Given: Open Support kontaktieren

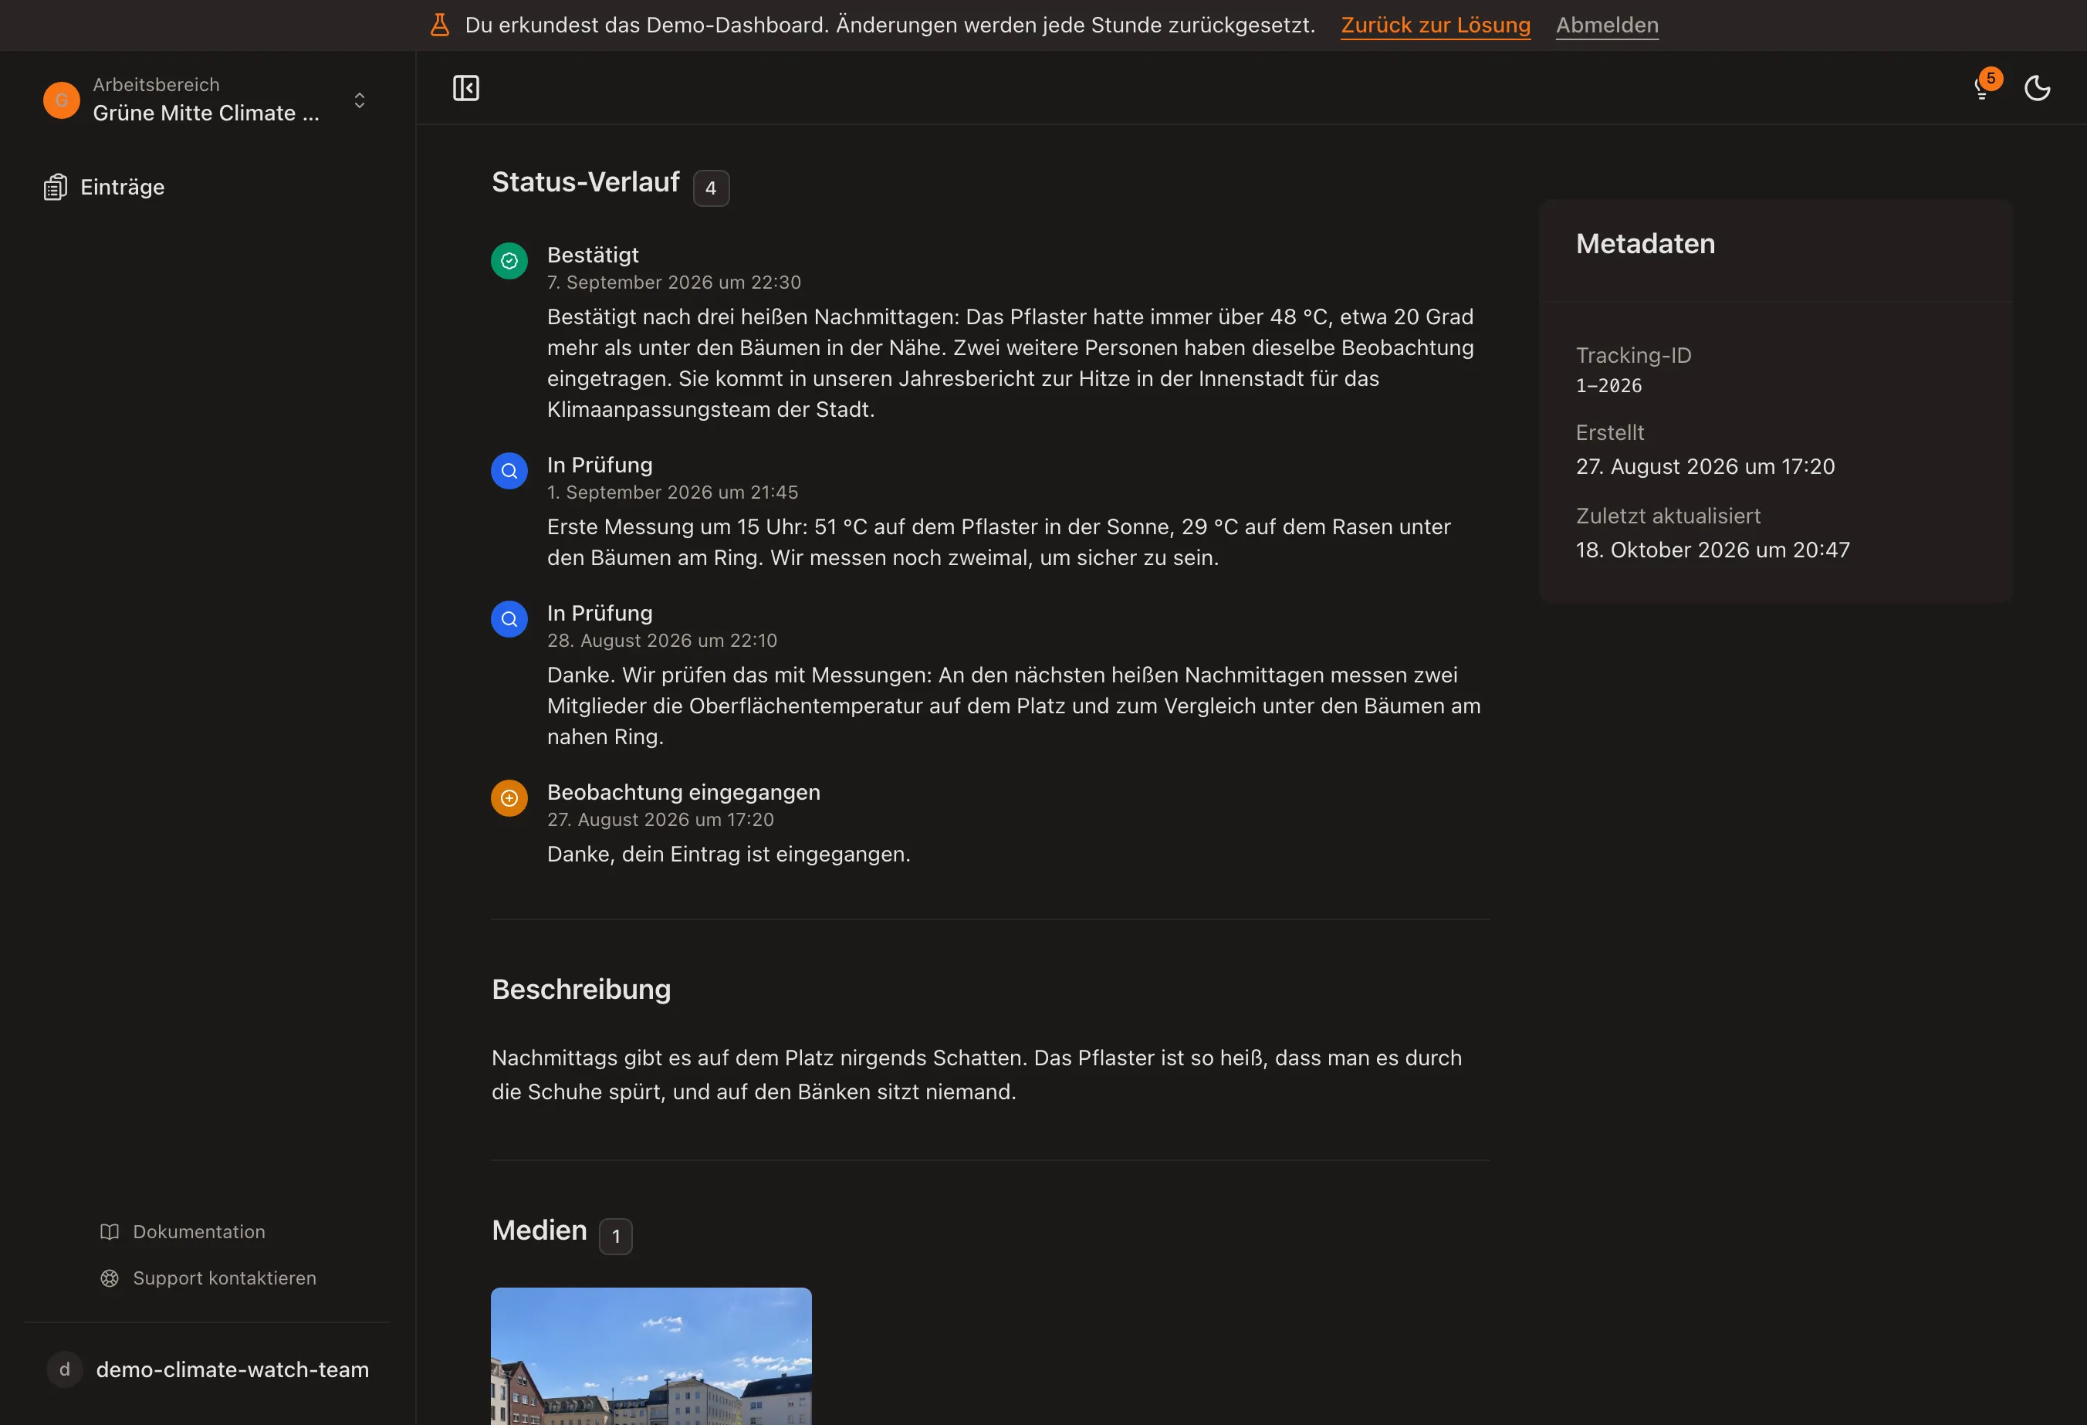Looking at the screenshot, I should [225, 1278].
